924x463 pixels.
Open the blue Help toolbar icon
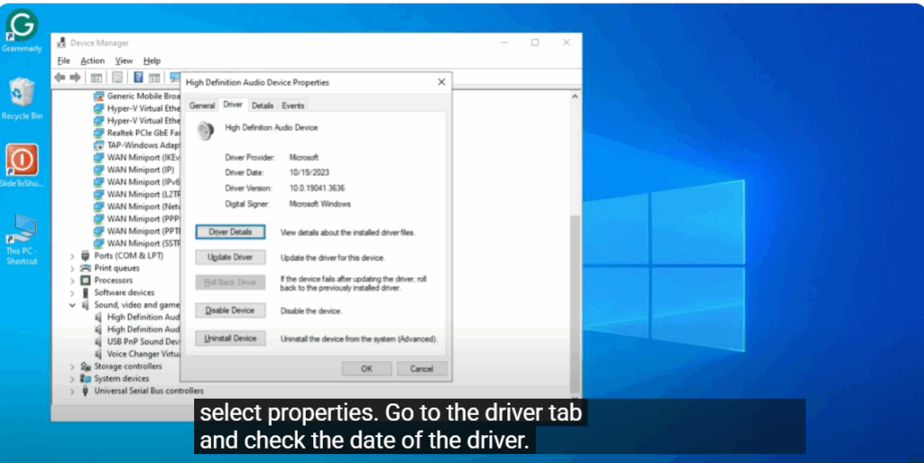138,78
